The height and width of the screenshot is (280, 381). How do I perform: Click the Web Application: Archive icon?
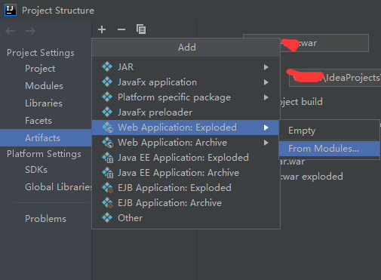pyautogui.click(x=108, y=143)
